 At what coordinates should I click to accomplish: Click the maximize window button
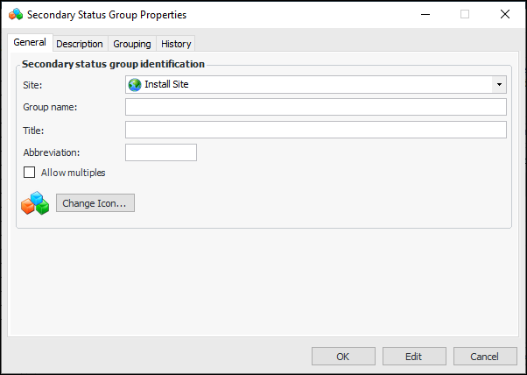(x=465, y=15)
